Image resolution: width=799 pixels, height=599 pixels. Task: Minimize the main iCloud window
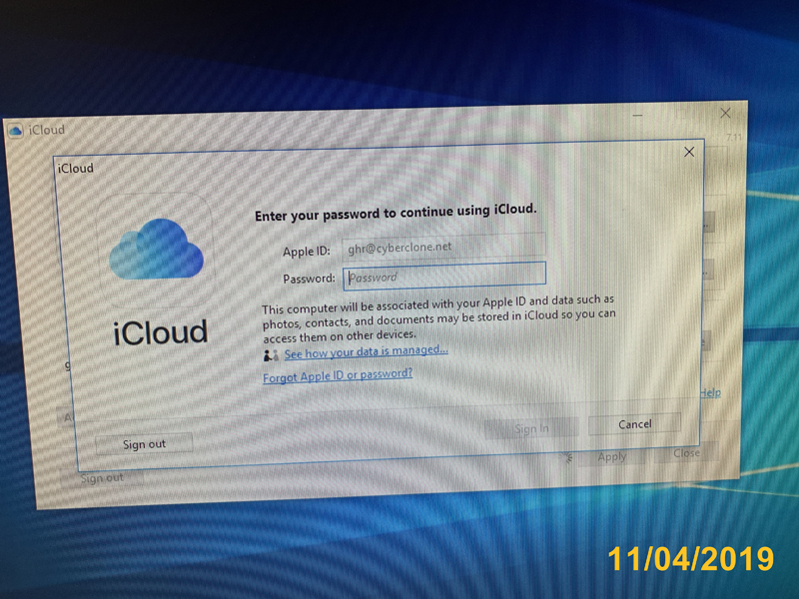637,116
